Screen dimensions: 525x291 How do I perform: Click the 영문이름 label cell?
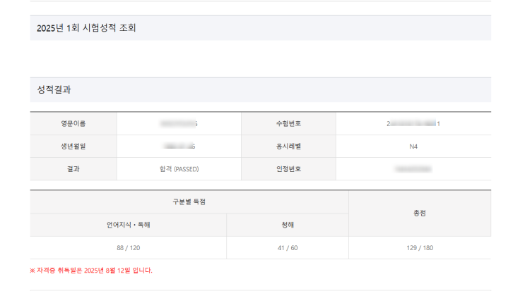point(73,124)
